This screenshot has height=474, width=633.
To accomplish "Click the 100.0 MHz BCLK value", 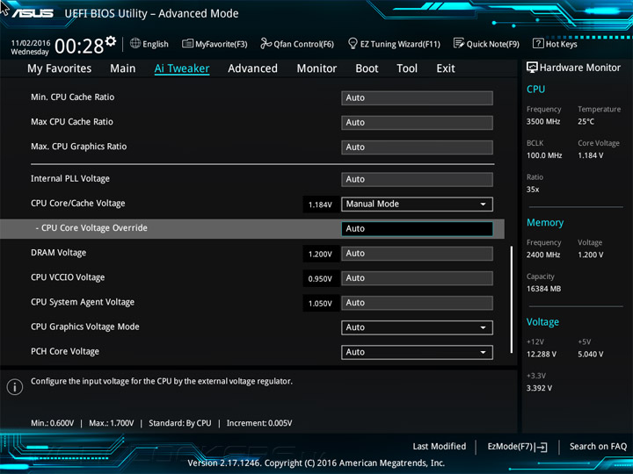I will click(x=544, y=155).
